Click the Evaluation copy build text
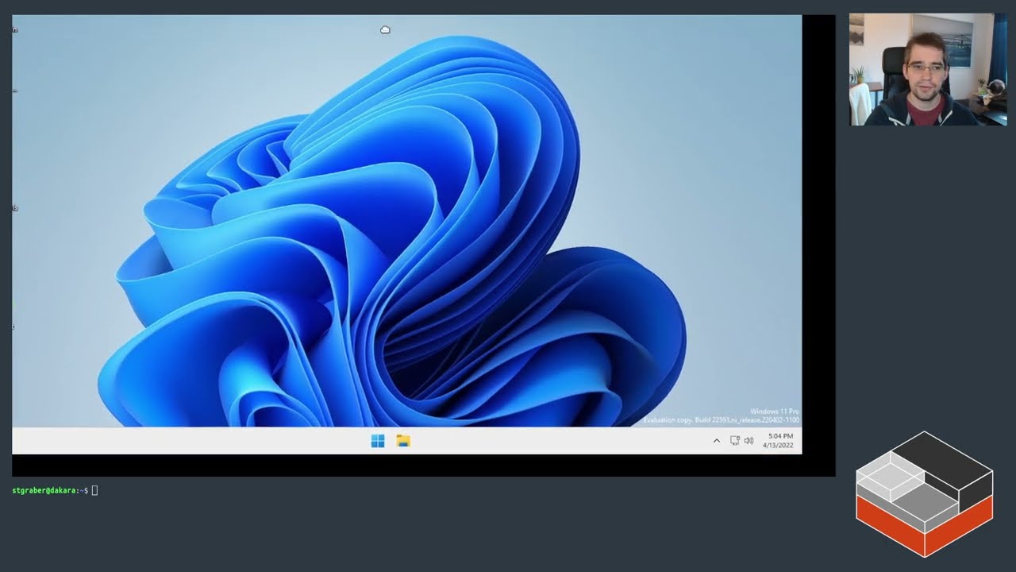This screenshot has width=1016, height=572. [x=721, y=419]
